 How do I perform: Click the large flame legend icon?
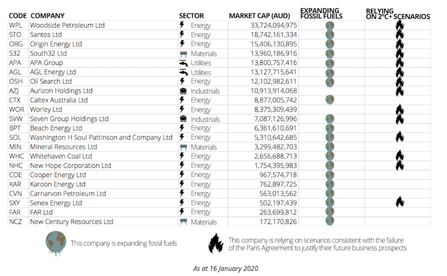coord(216,243)
